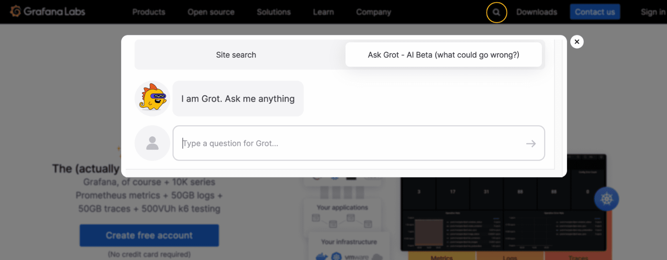This screenshot has width=667, height=260.
Task: Open the Products menu
Action: point(148,12)
